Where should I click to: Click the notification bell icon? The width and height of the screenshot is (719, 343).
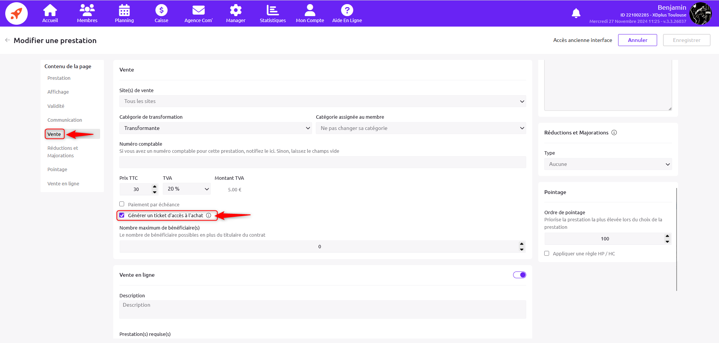576,13
